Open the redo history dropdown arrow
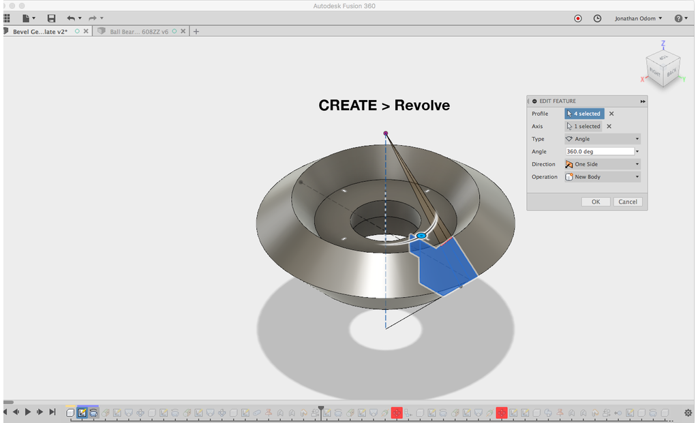The width and height of the screenshot is (698, 423). pos(102,18)
